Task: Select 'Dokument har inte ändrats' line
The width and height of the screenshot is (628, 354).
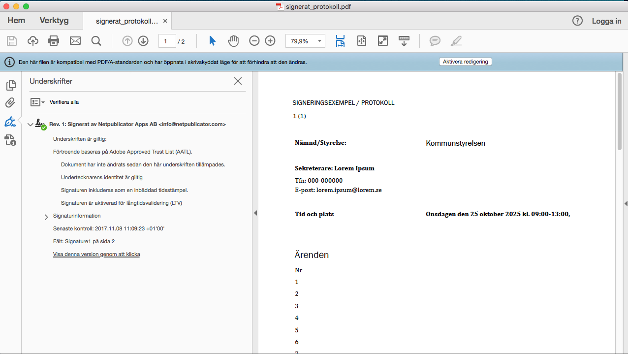Action: point(143,164)
